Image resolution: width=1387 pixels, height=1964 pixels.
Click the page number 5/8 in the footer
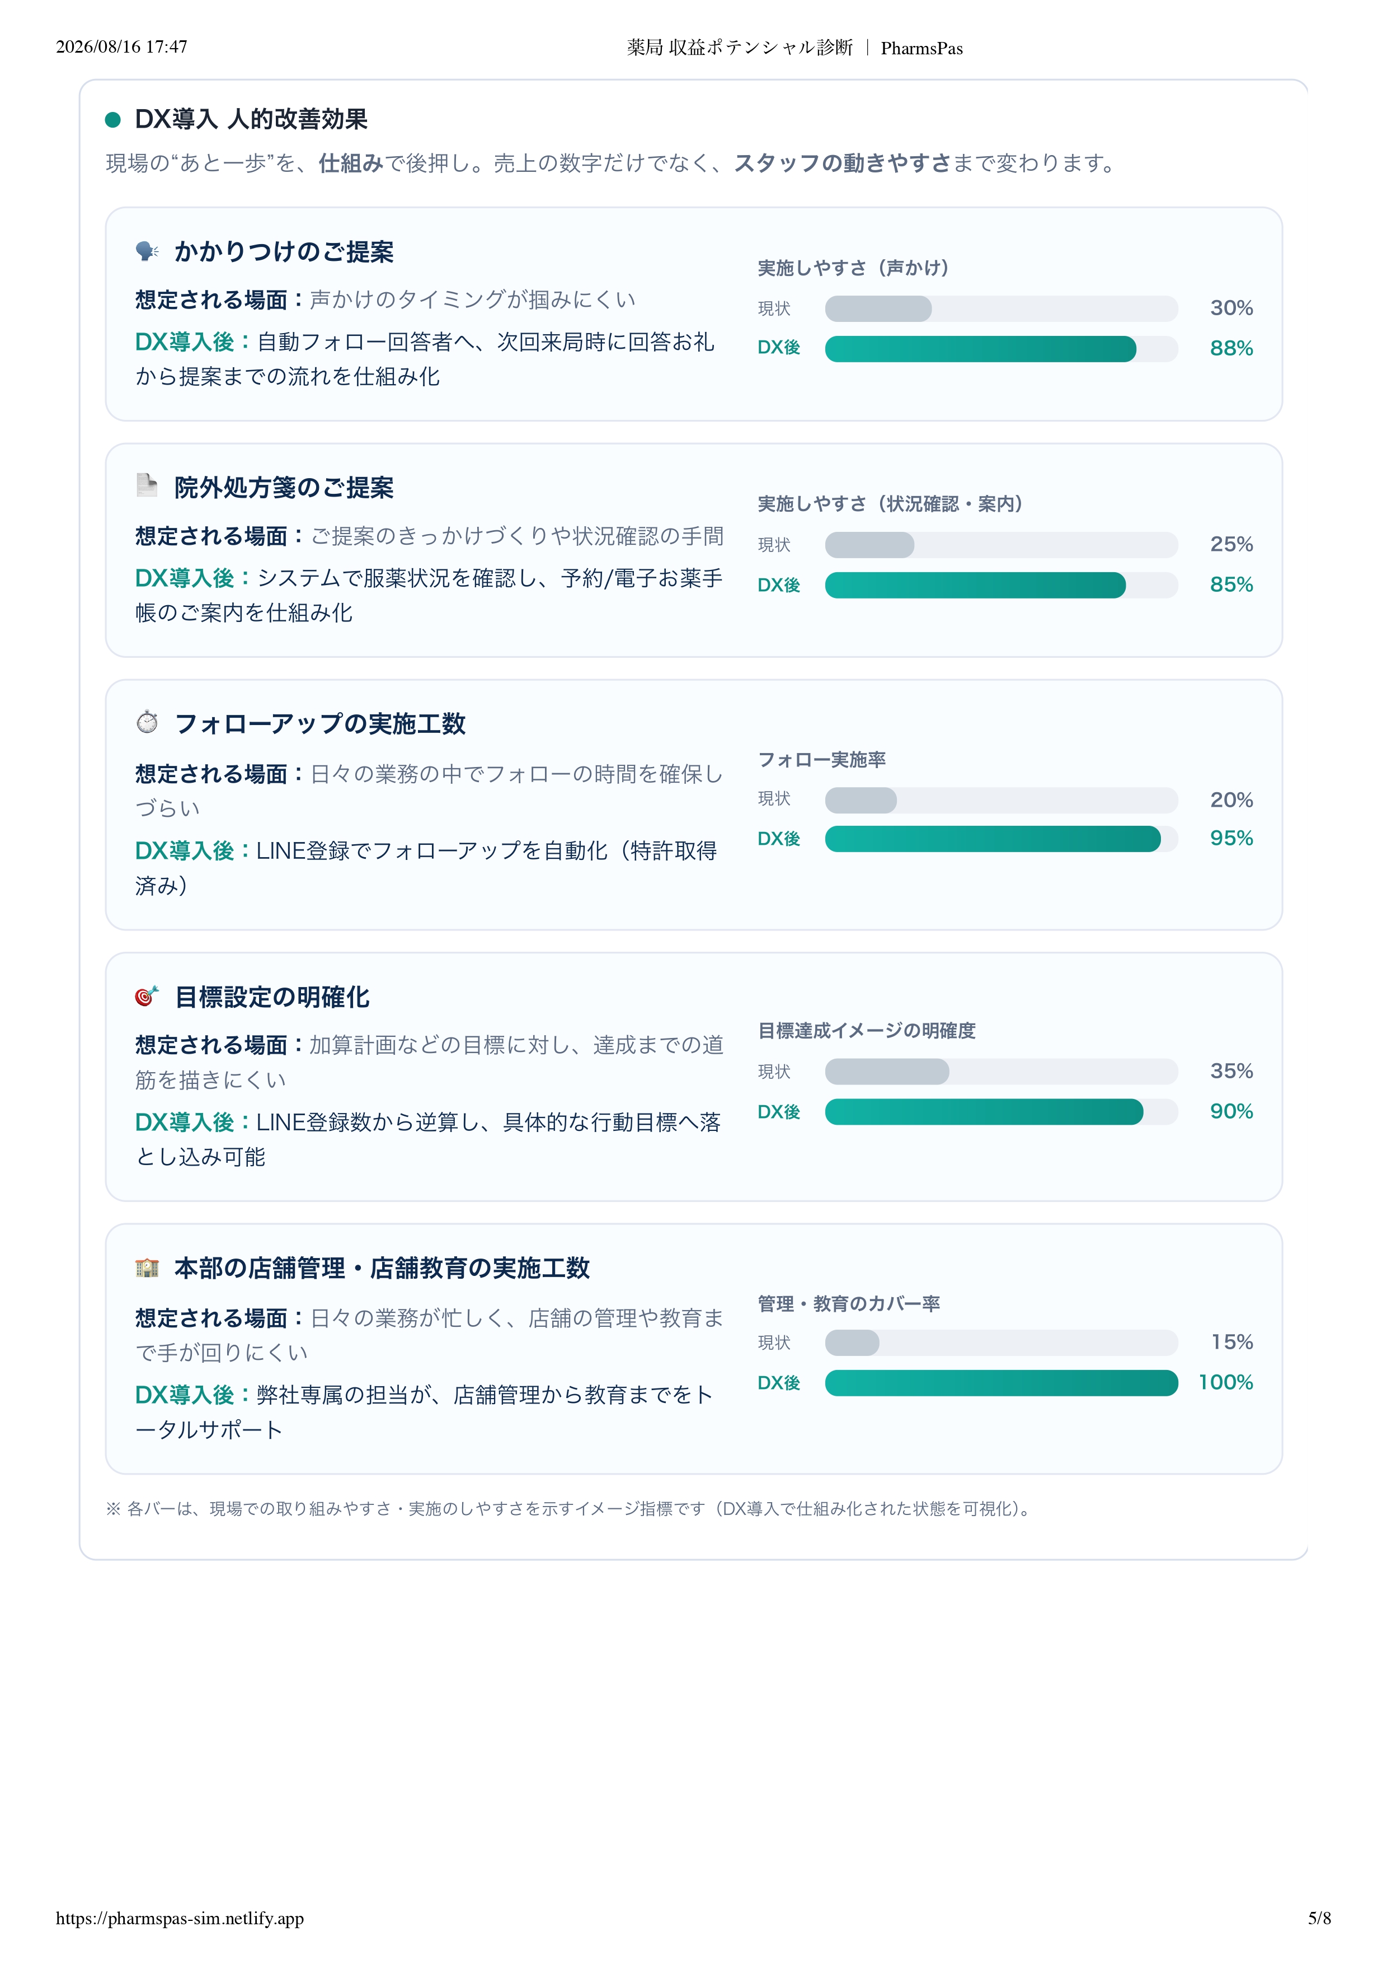coord(1319,1918)
